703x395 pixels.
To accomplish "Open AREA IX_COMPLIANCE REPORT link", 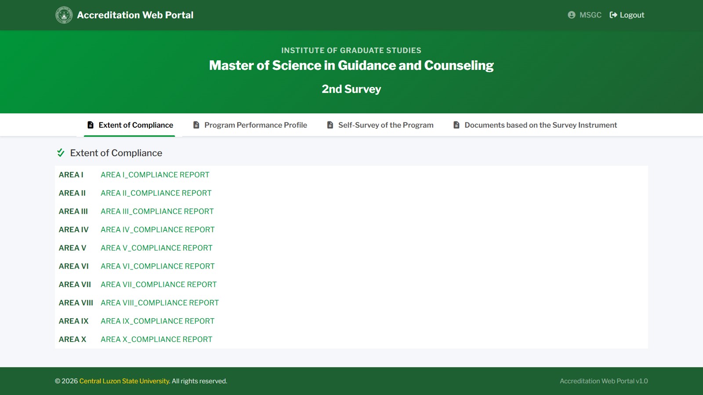I will [158, 321].
